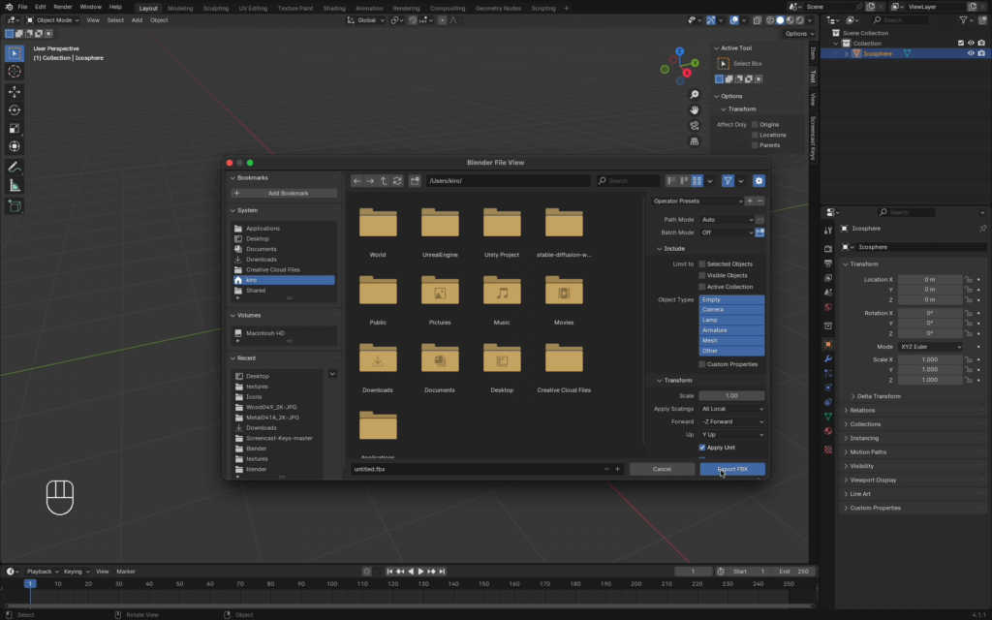Viewport: 992px width, 620px height.
Task: Go to parent directory in file browser
Action: point(384,181)
